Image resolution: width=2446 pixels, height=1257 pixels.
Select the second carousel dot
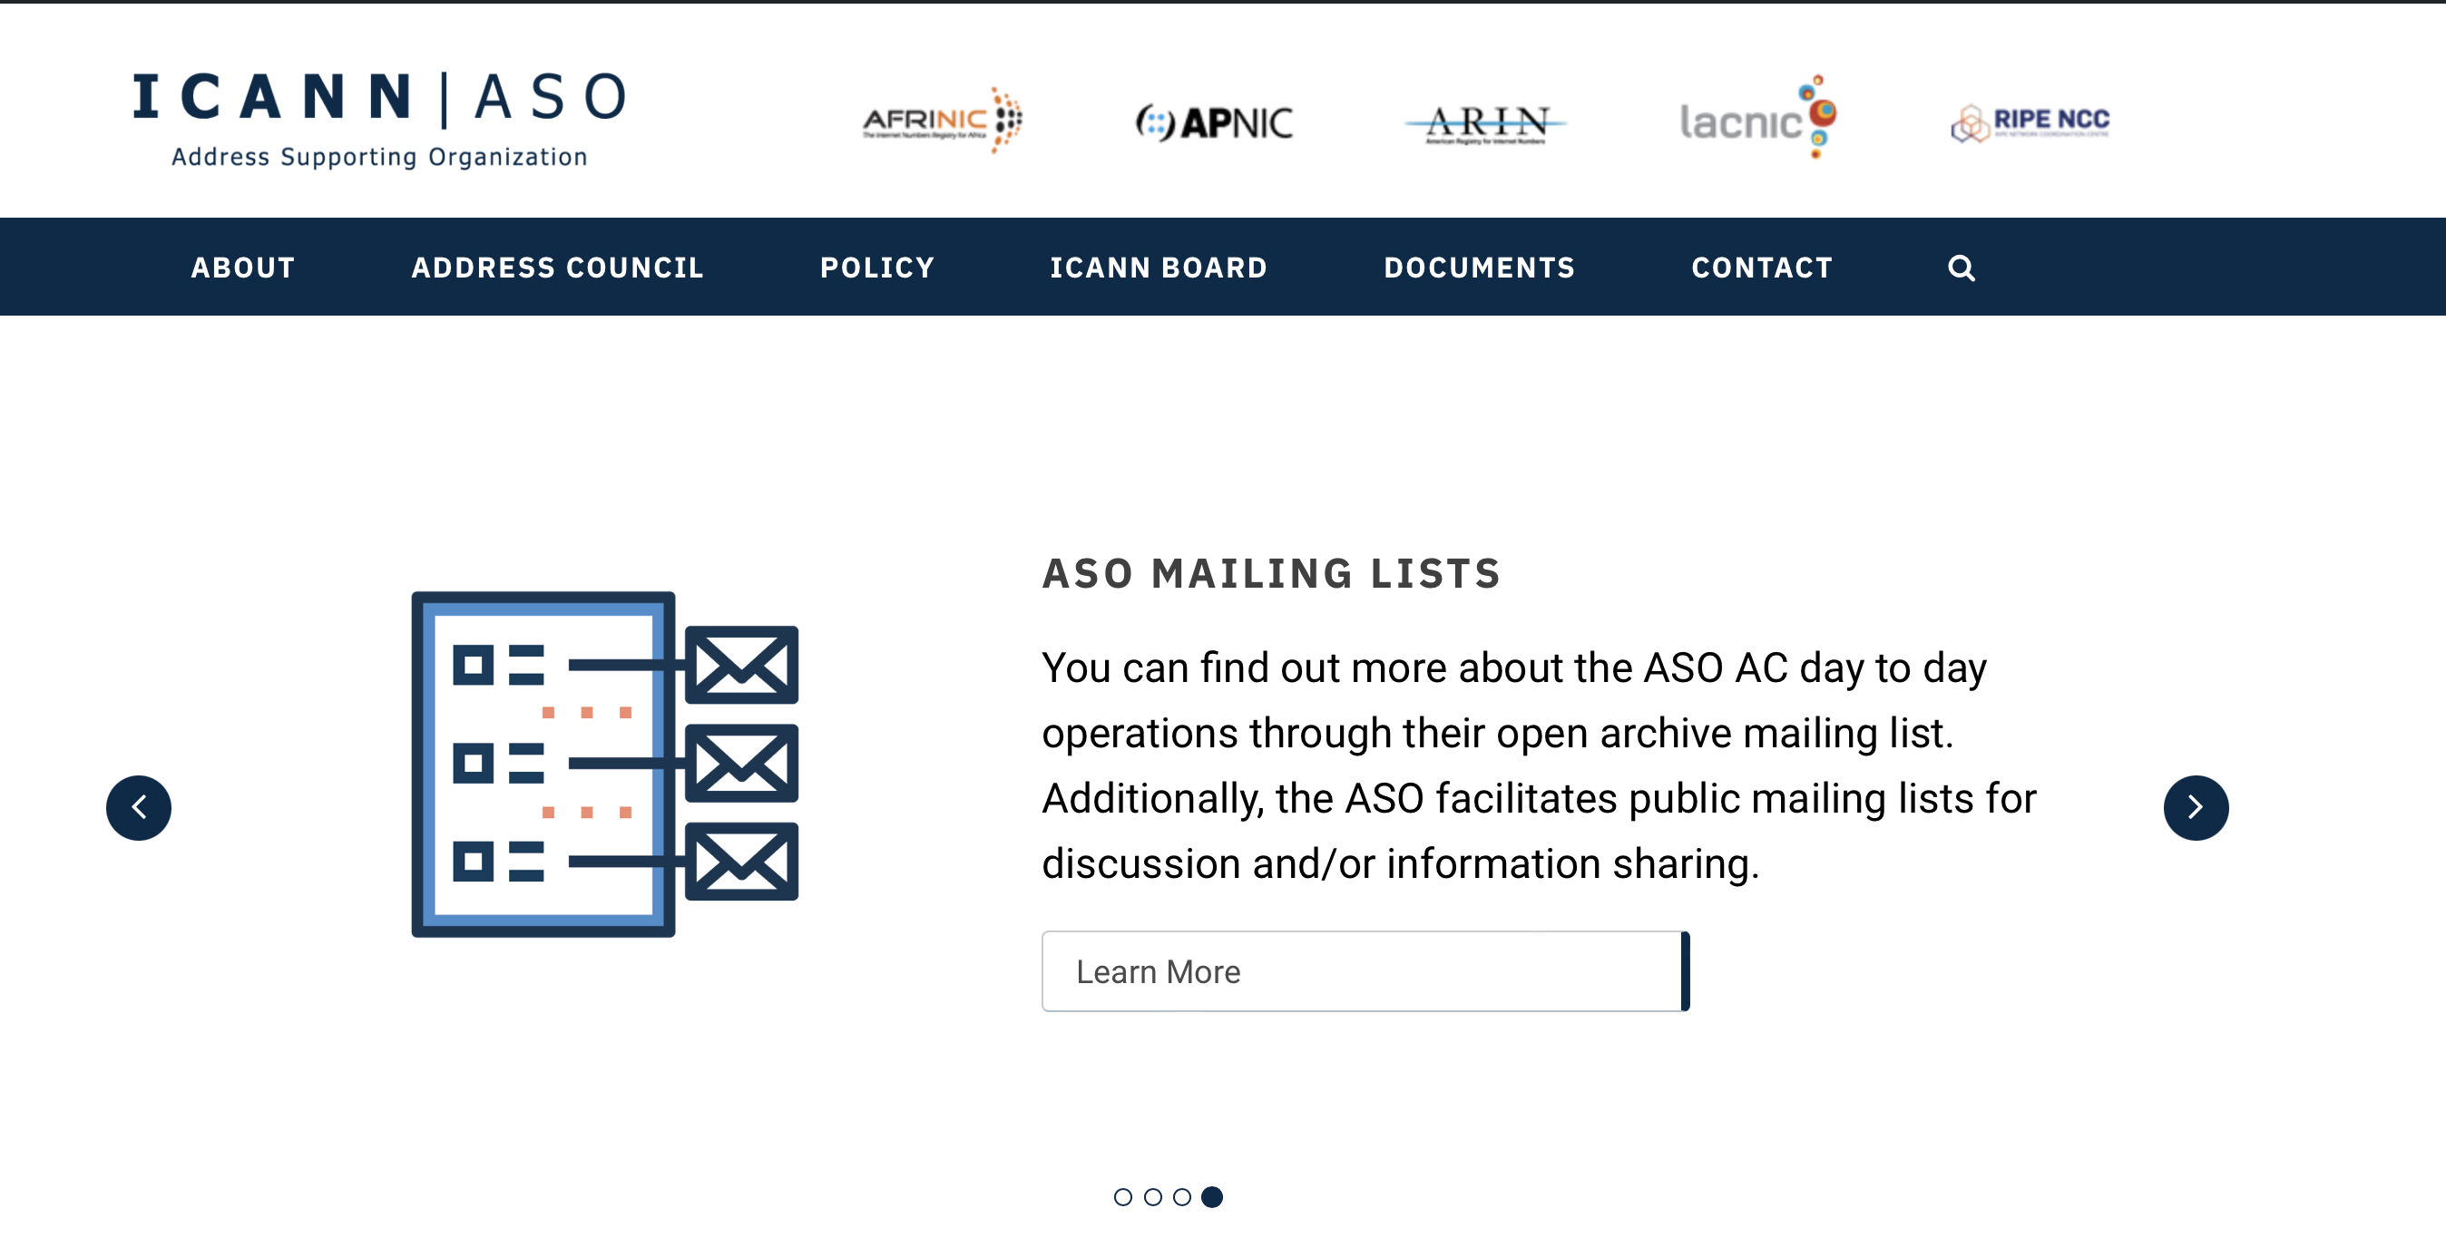coord(1153,1197)
